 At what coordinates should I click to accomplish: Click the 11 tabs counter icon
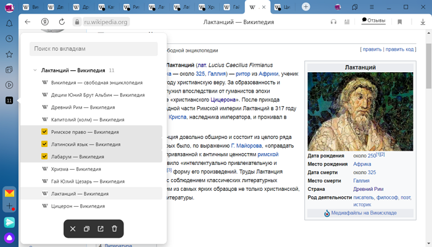[9, 100]
